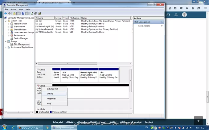This screenshot has height=130, width=209.
Task: Click the browser home icon
Action: (193, 8)
